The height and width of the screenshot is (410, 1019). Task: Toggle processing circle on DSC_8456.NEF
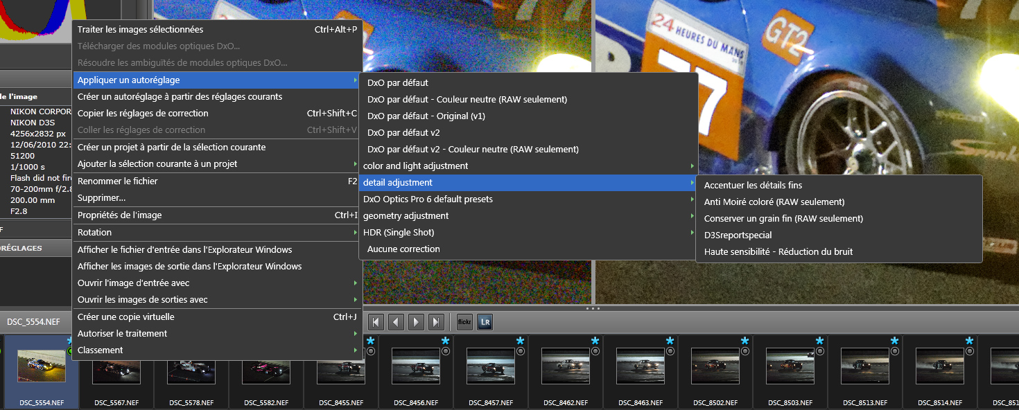(x=446, y=351)
